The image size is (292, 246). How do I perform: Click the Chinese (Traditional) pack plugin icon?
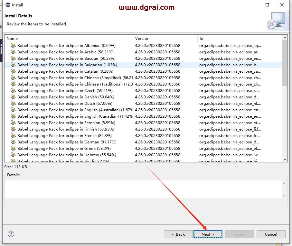tap(13, 84)
